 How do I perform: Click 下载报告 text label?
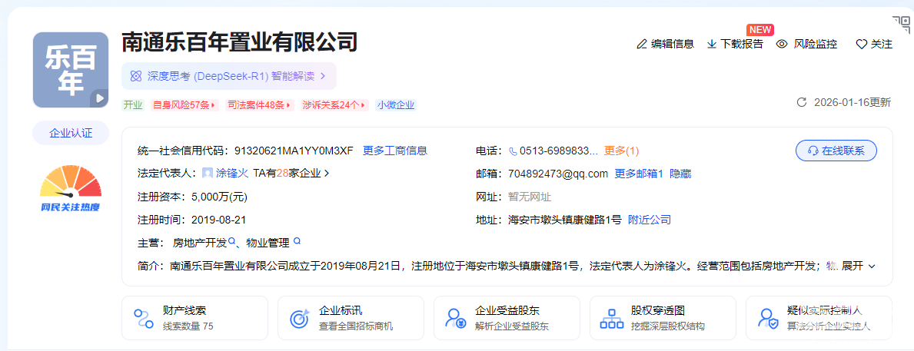[x=742, y=44]
